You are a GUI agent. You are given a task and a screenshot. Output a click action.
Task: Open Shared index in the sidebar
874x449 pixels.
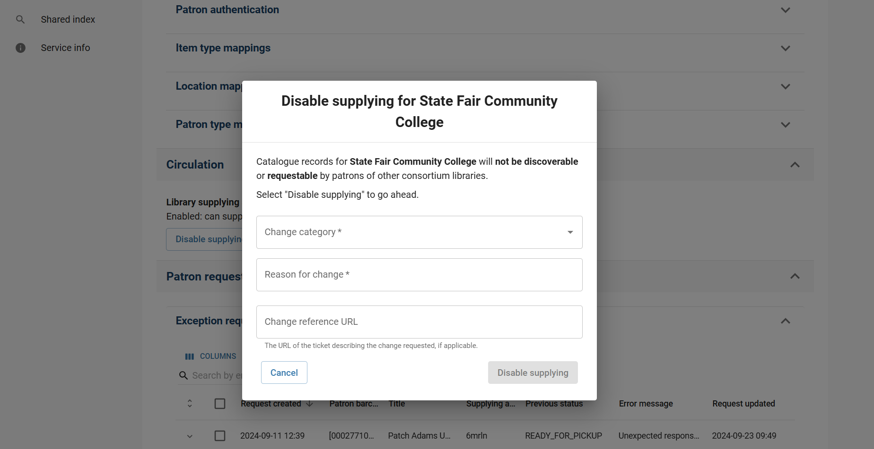point(68,19)
